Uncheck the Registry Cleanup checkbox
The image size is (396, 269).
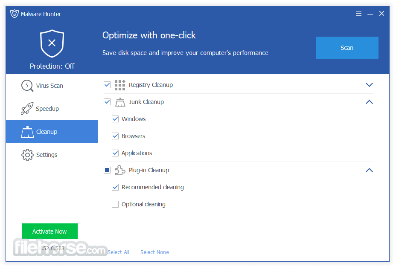pyautogui.click(x=107, y=85)
